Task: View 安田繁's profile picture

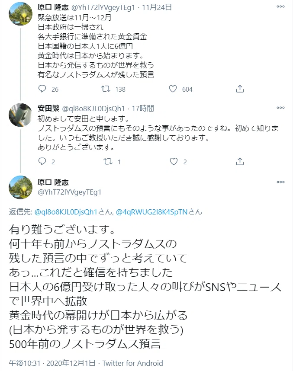Action: pyautogui.click(x=21, y=115)
